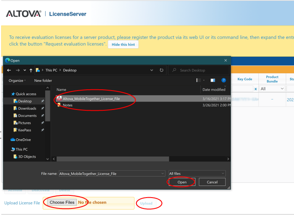The image size is (294, 216).
Task: Click the up-one-level arrow icon
Action: click(x=31, y=70)
